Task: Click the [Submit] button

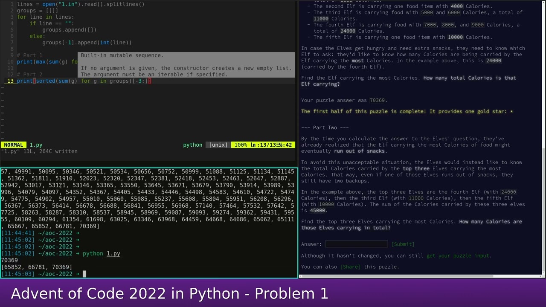Action: point(403,244)
